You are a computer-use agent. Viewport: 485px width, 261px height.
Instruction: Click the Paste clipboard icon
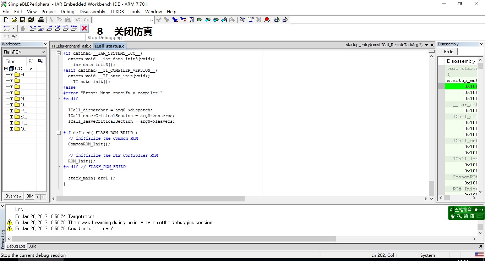[67, 20]
